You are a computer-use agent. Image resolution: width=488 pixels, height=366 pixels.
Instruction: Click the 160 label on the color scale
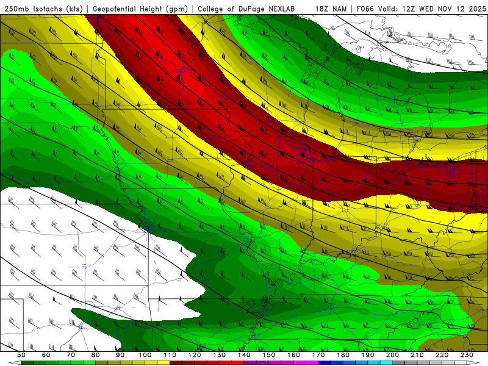pyautogui.click(x=293, y=355)
